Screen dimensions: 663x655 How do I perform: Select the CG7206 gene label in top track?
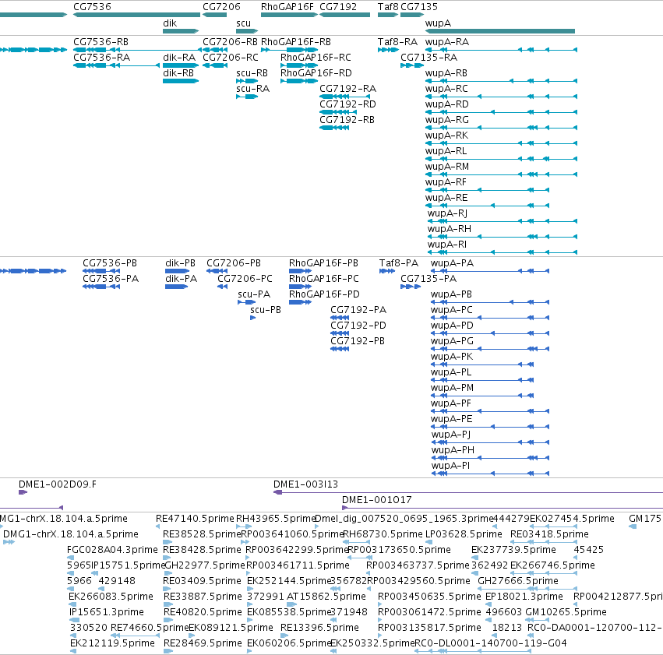(x=221, y=7)
